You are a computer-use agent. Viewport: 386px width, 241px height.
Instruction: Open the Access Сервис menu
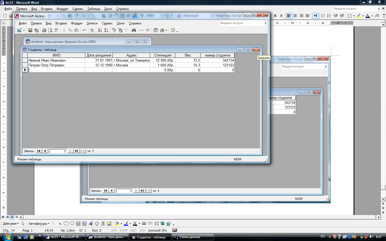click(107, 23)
